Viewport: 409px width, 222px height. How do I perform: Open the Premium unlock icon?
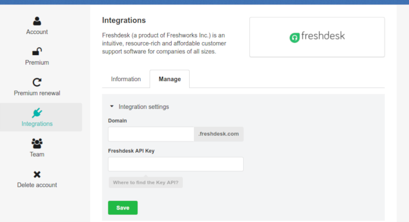pyautogui.click(x=37, y=51)
